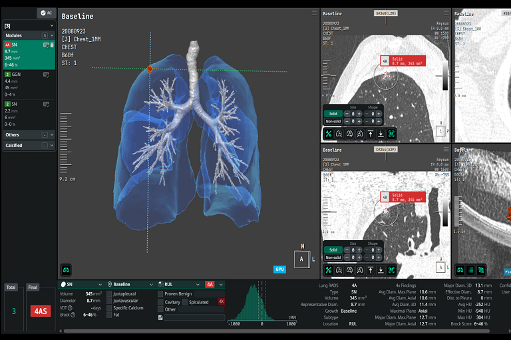
Task: Enable the Juxtapleural checkbox
Action: pyautogui.click(x=109, y=293)
